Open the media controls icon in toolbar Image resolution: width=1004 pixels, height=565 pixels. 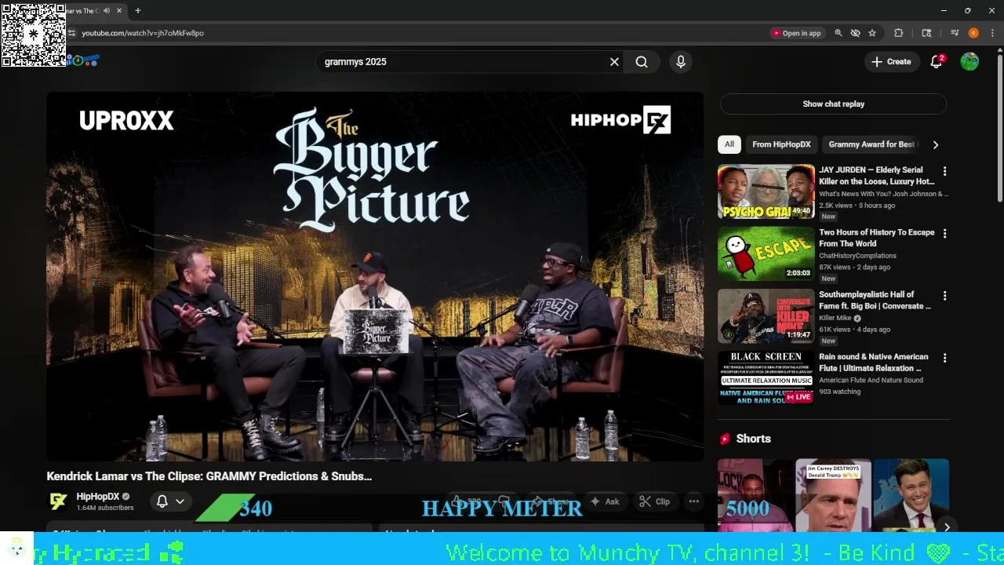955,33
